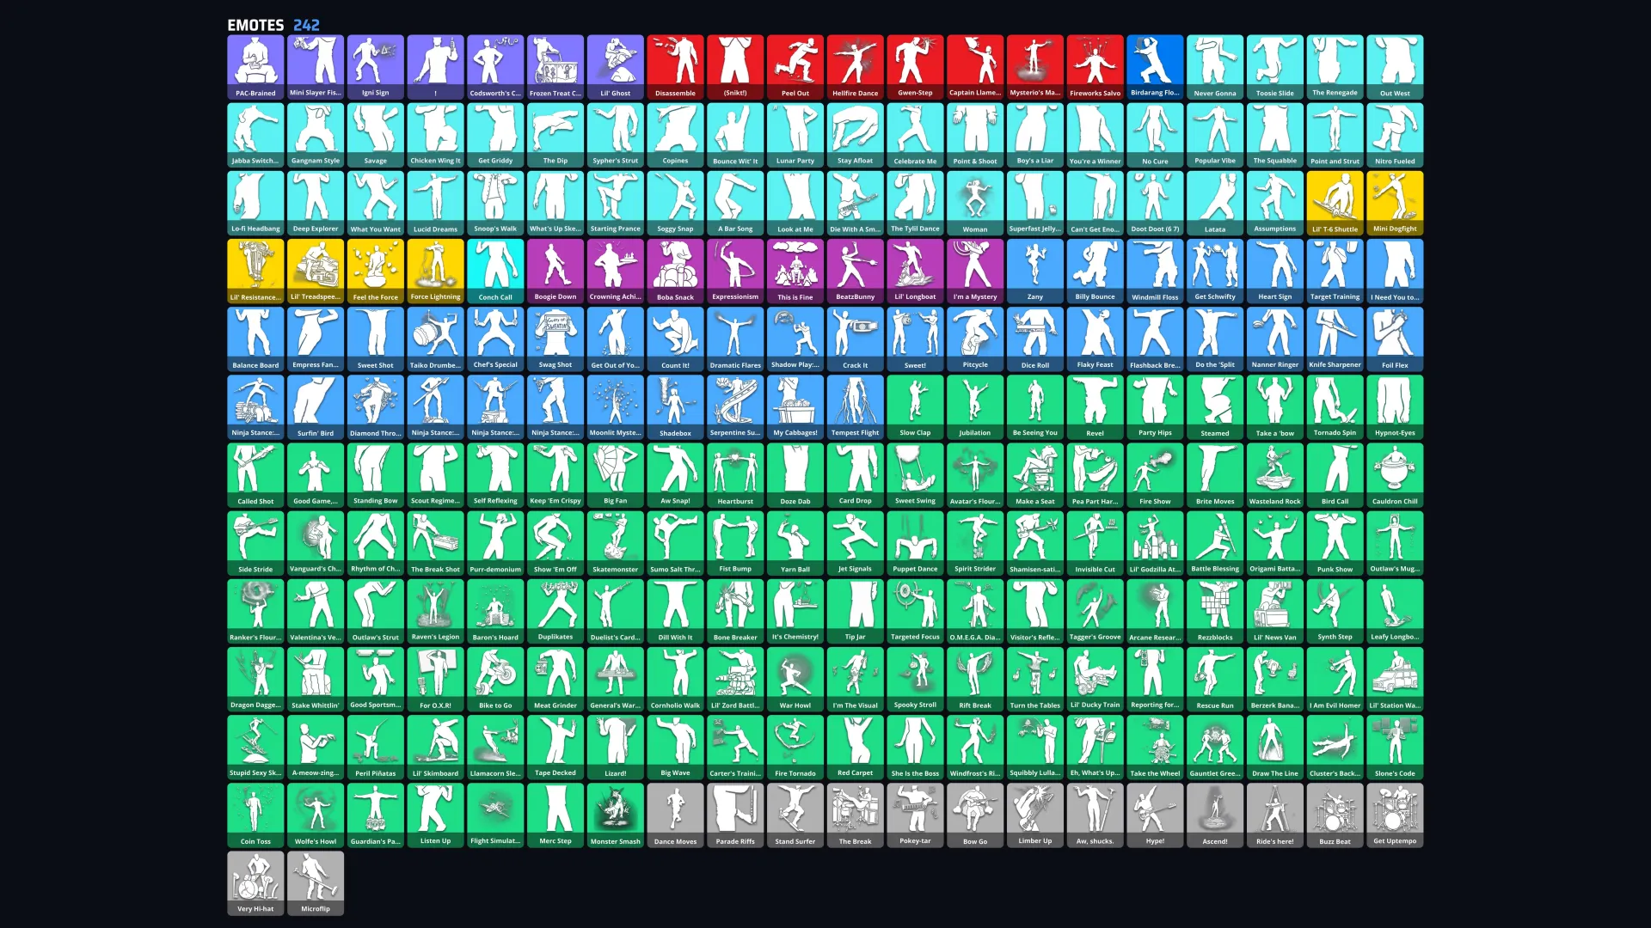
Task: Select the Monster Smash emote
Action: click(615, 815)
